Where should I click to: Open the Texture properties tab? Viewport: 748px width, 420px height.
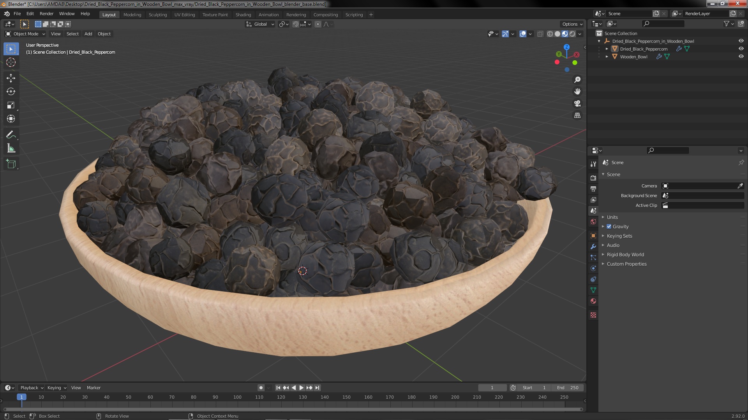click(593, 315)
